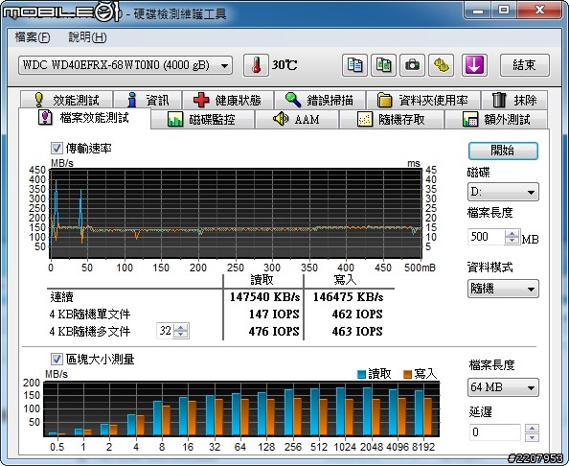The width and height of the screenshot is (569, 466).
Task: Open the 資料模式 隨機 dropdown
Action: click(x=503, y=289)
